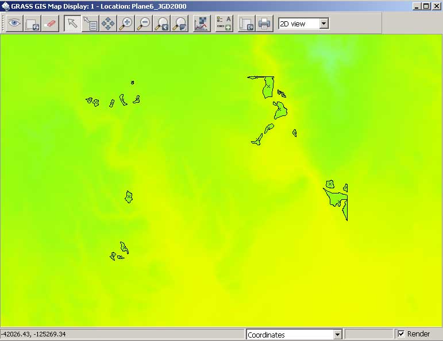Viewport: 443px width, 341px height.
Task: Click the Re-render map icon
Action: pos(32,24)
